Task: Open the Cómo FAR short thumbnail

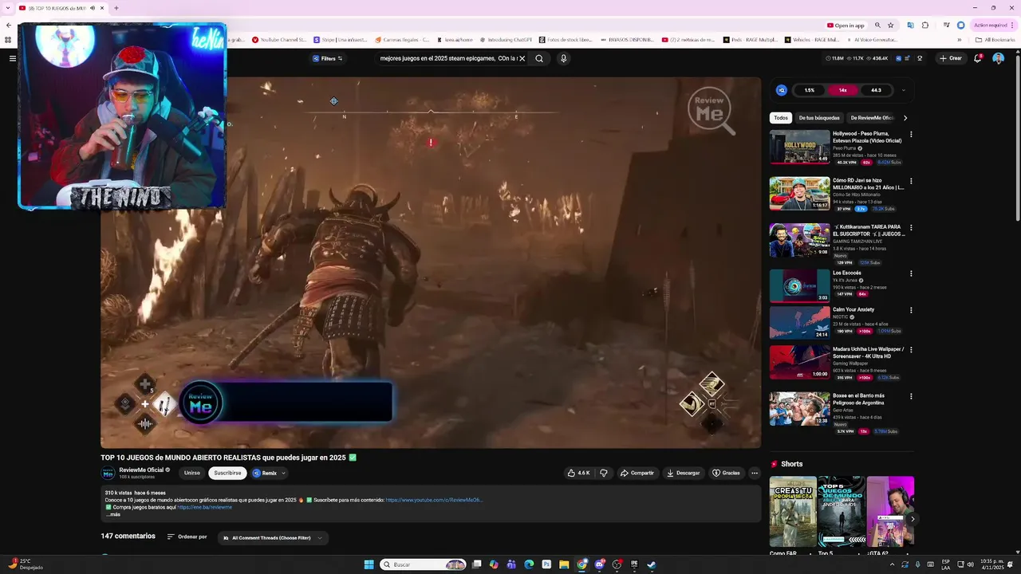Action: click(x=793, y=512)
